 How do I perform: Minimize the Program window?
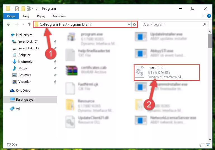(180, 8)
